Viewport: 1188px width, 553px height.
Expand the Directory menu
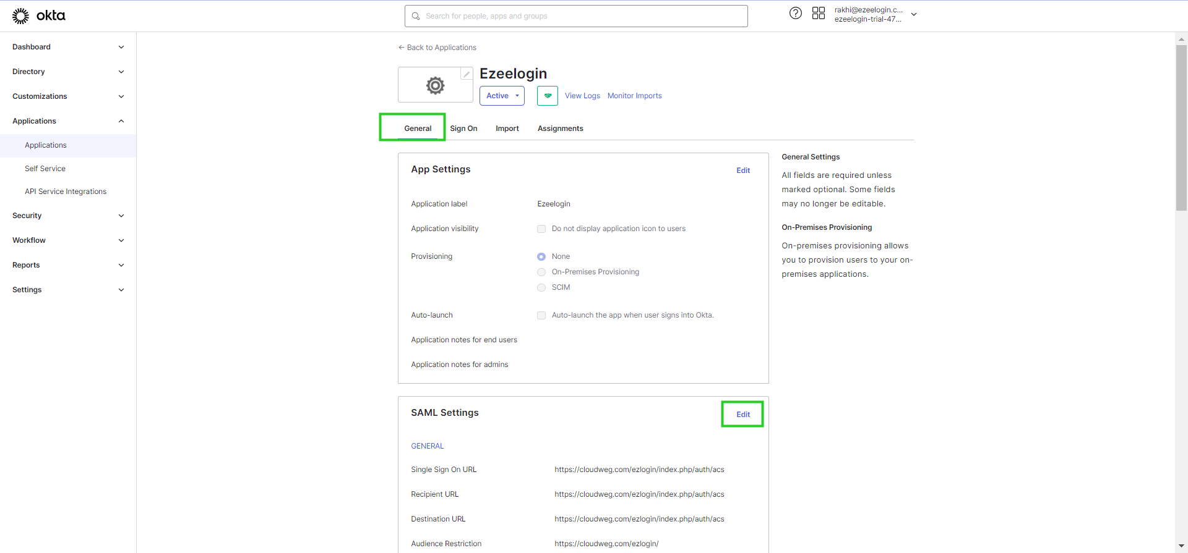(68, 72)
